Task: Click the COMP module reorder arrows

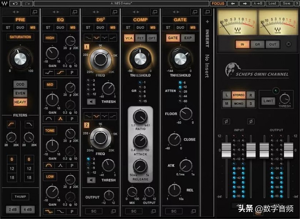Action: 136,12
